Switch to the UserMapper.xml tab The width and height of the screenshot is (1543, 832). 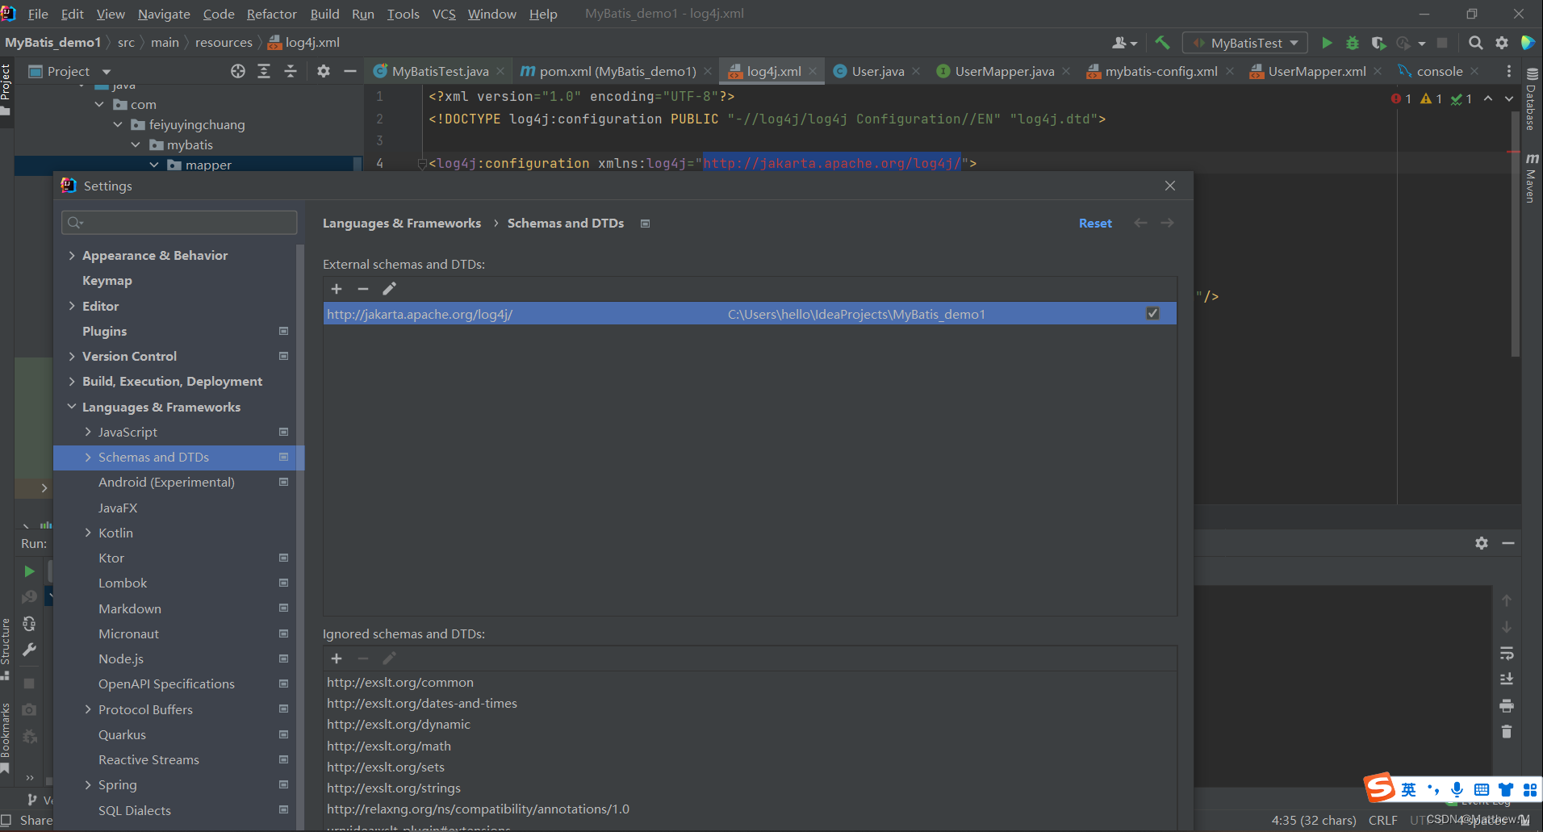(x=1316, y=71)
